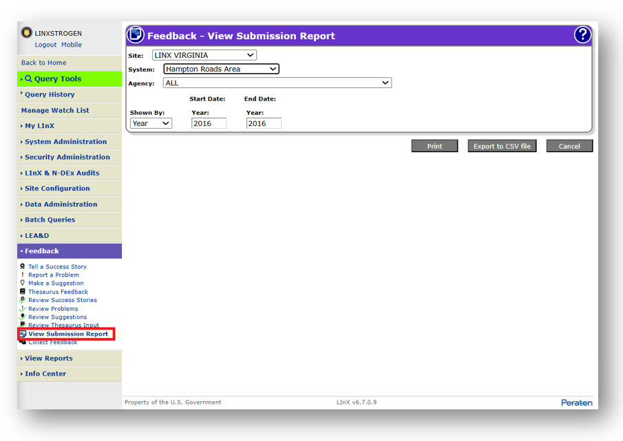
Task: Expand the Query History menu
Action: point(70,94)
